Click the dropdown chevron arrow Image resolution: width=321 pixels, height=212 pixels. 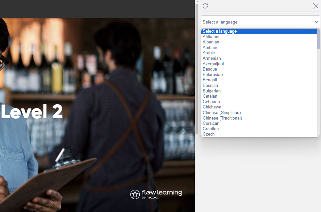[x=316, y=22]
